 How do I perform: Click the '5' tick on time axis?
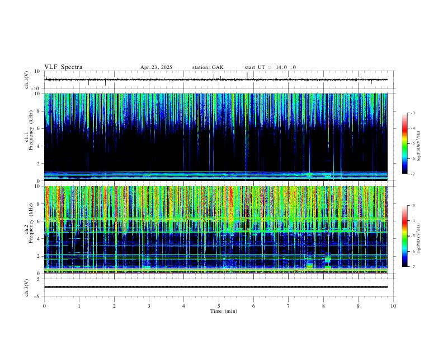219,306
